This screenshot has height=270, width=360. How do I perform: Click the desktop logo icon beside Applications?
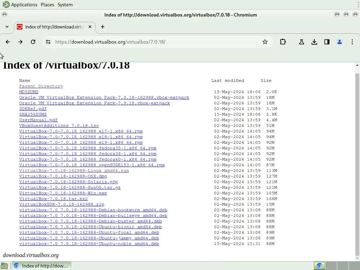point(6,5)
